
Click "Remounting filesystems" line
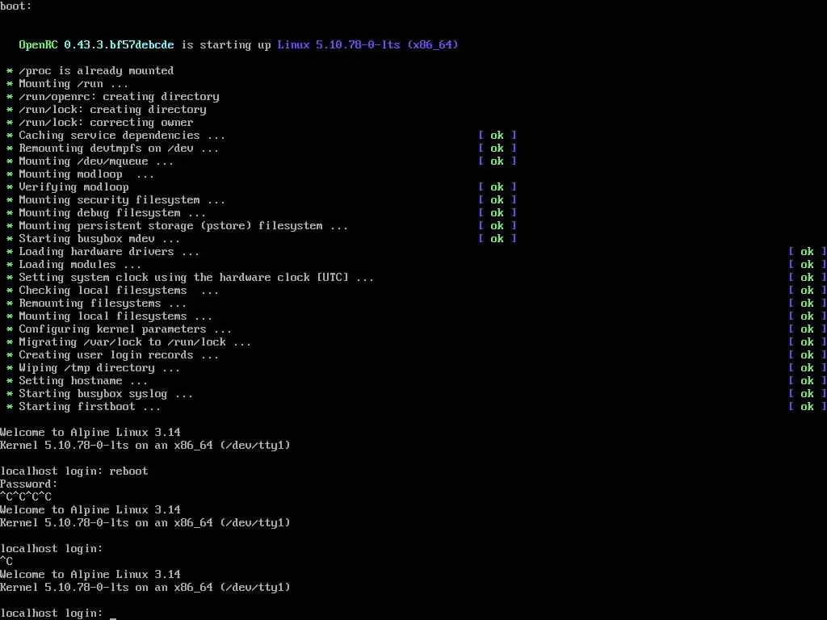pyautogui.click(x=103, y=304)
